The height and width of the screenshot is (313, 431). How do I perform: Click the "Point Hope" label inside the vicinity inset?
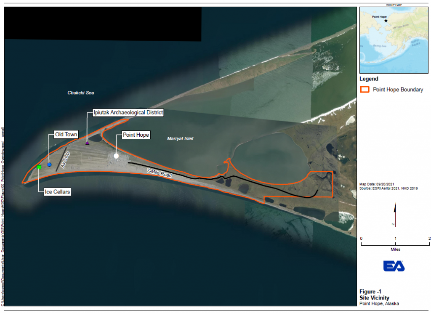379,17
